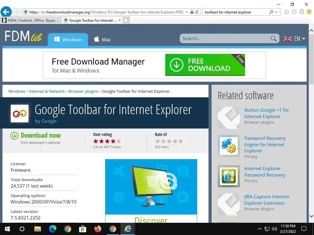314x235 pixels.
Task: Click the Download now link
Action: click(x=41, y=135)
